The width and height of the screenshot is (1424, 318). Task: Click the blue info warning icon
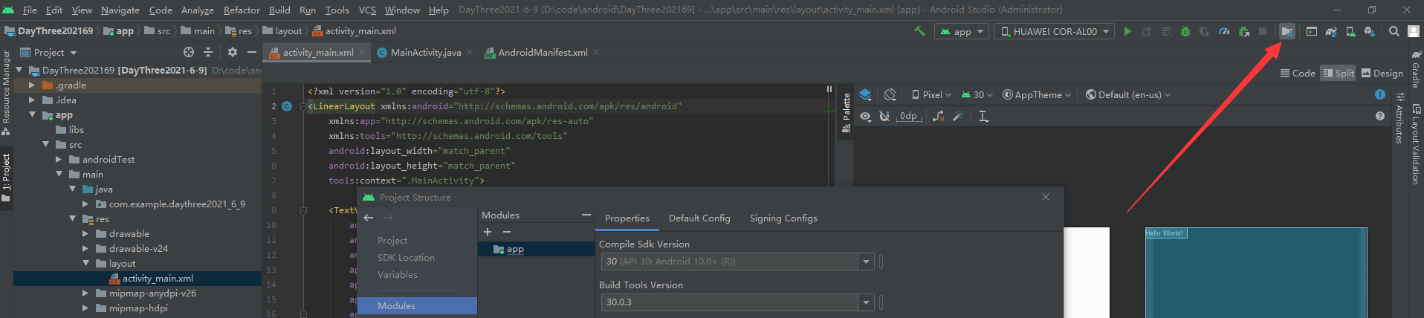[1380, 94]
